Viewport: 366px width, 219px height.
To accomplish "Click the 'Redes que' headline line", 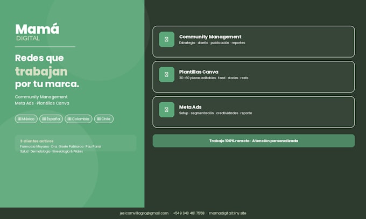I will point(39,58).
